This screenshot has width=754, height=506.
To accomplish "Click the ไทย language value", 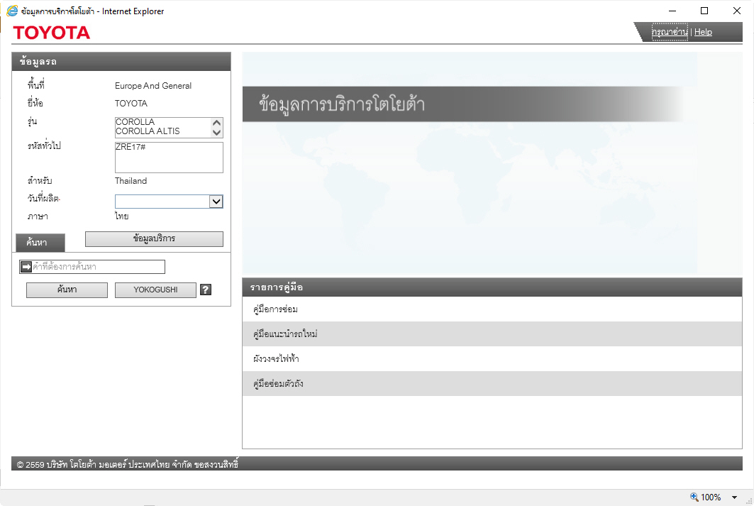I will [x=122, y=216].
